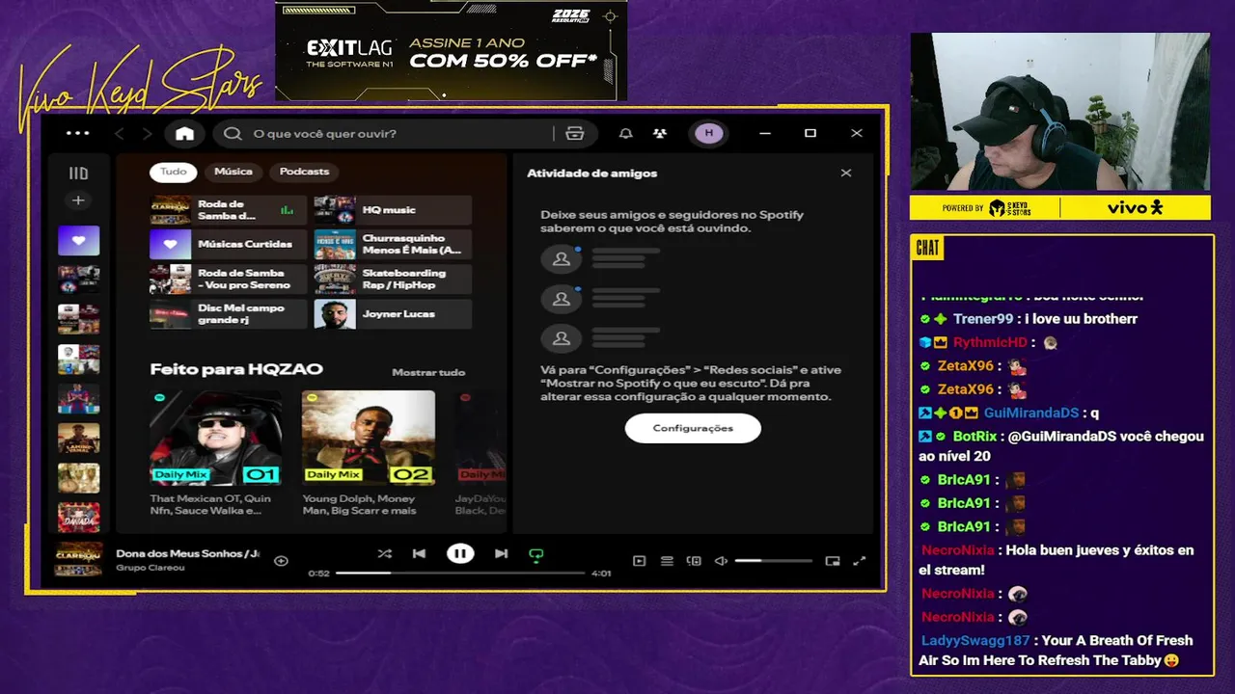This screenshot has height=694, width=1235.
Task: Open 'Joyner Lucas' shortcut
Action: 393,314
